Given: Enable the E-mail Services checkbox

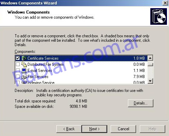Looking at the screenshot, I should [18, 71].
